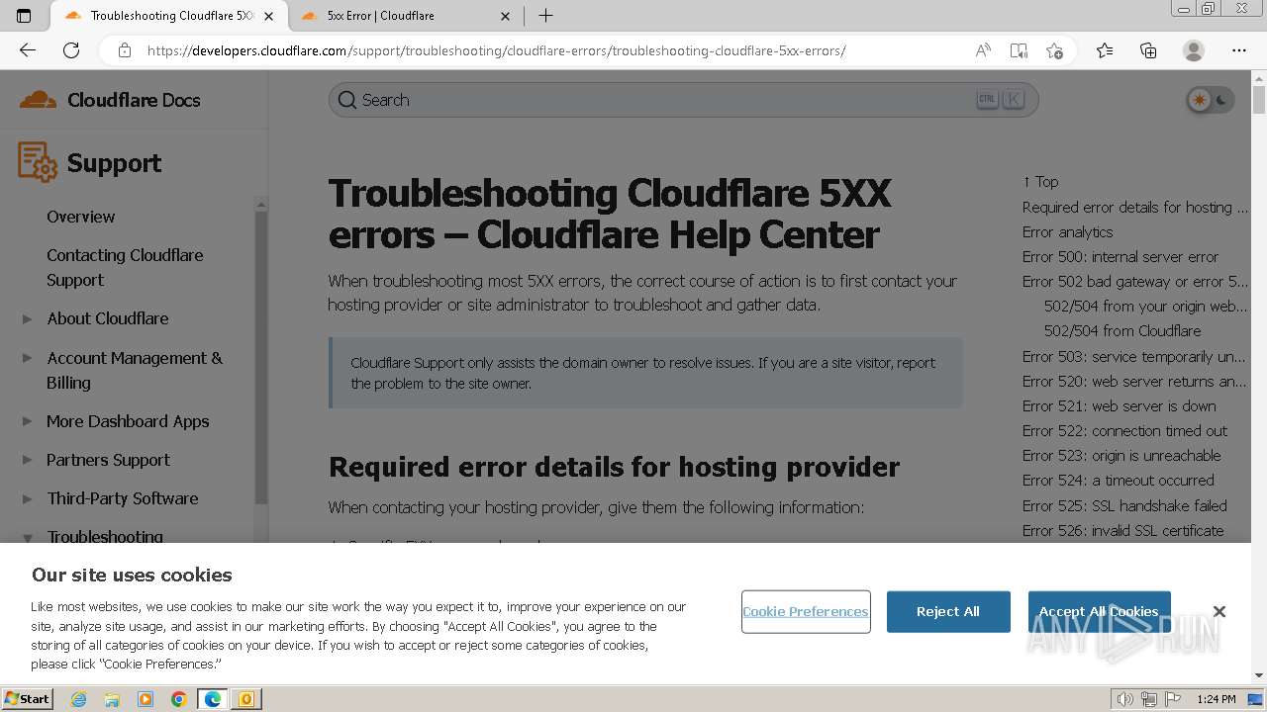Open the More Dashboard Apps sidebar link

pyautogui.click(x=128, y=421)
